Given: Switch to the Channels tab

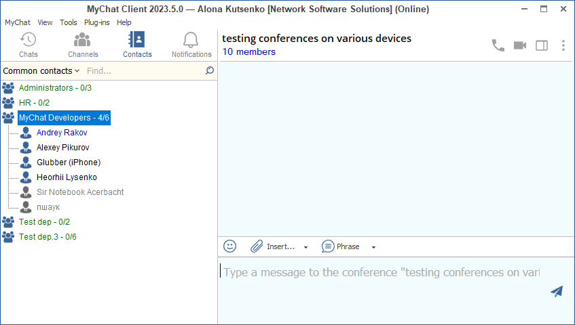Looking at the screenshot, I should tap(83, 45).
